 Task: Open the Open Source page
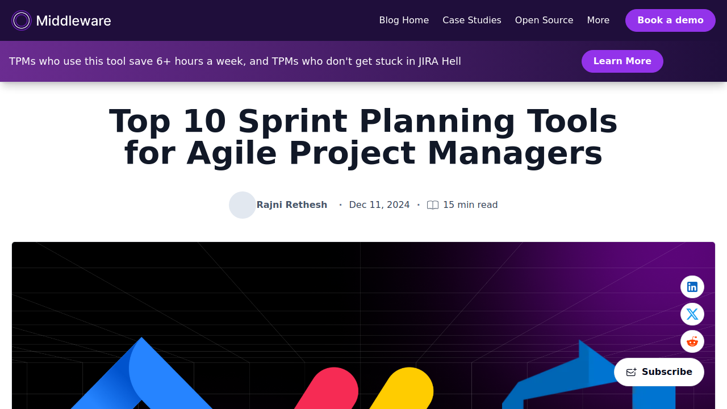pyautogui.click(x=544, y=20)
